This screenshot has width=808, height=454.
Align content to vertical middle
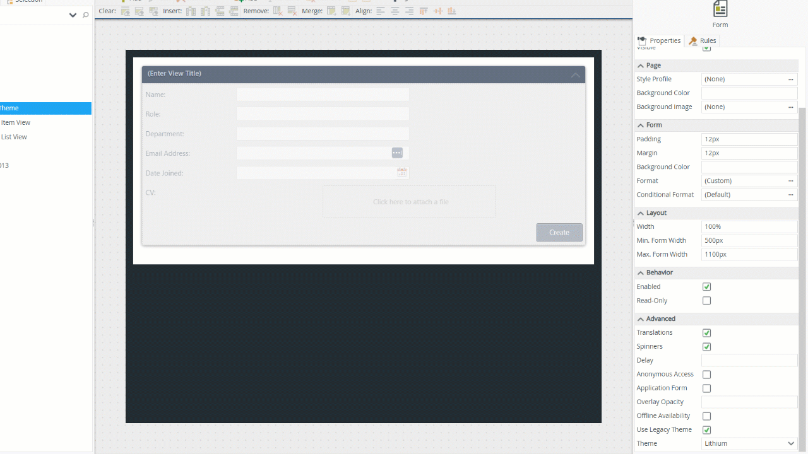438,11
